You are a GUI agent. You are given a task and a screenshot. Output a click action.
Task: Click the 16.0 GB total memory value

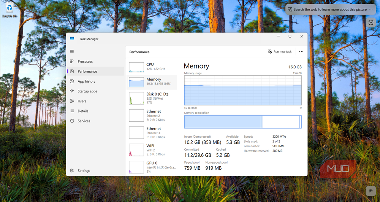(295, 67)
